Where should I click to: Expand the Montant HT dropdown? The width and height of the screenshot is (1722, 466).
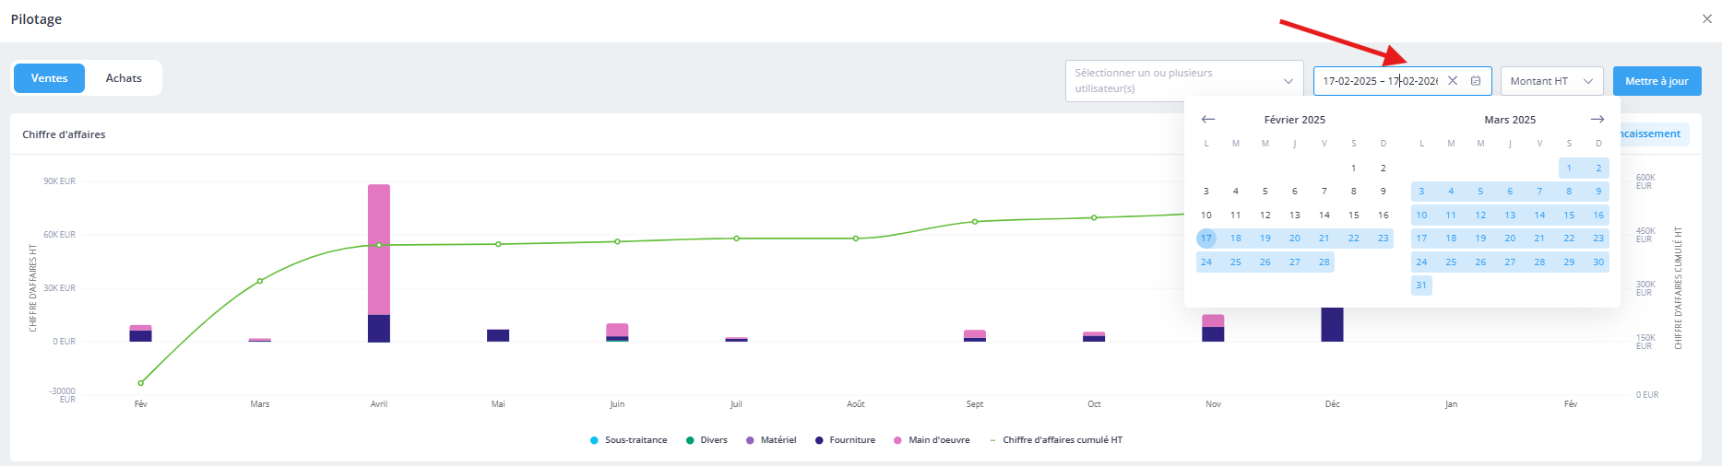1551,81
